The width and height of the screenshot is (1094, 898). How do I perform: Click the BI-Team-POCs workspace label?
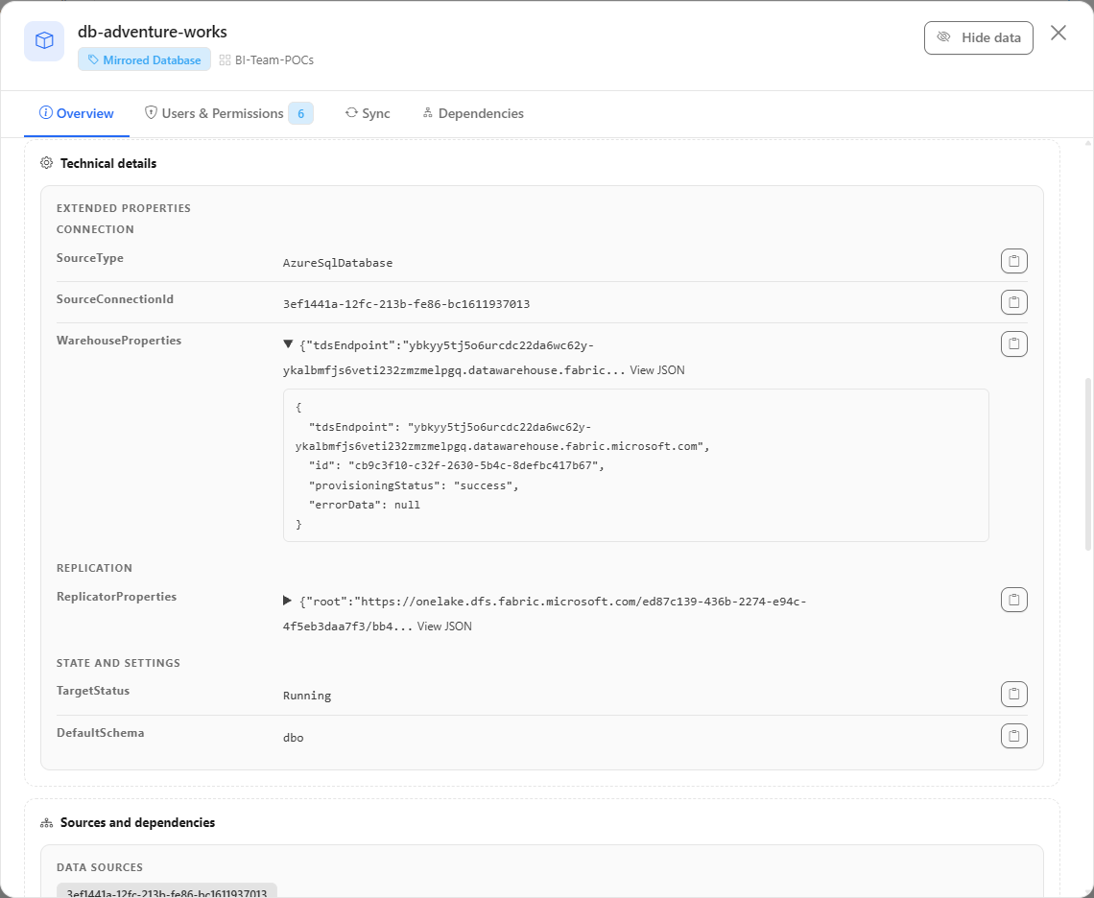[274, 60]
